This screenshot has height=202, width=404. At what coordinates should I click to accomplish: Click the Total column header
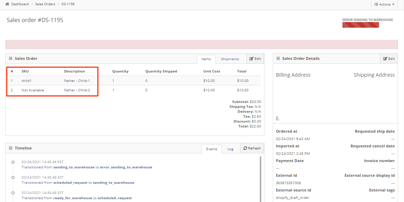(x=242, y=71)
